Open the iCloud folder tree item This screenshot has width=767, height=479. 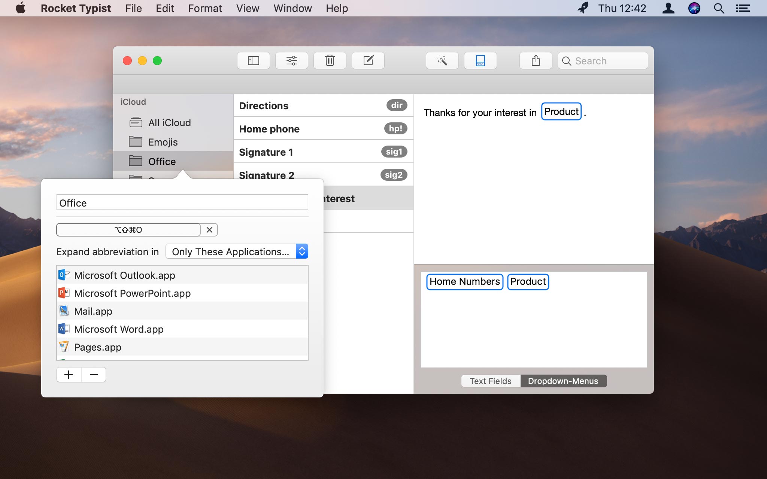click(x=133, y=101)
